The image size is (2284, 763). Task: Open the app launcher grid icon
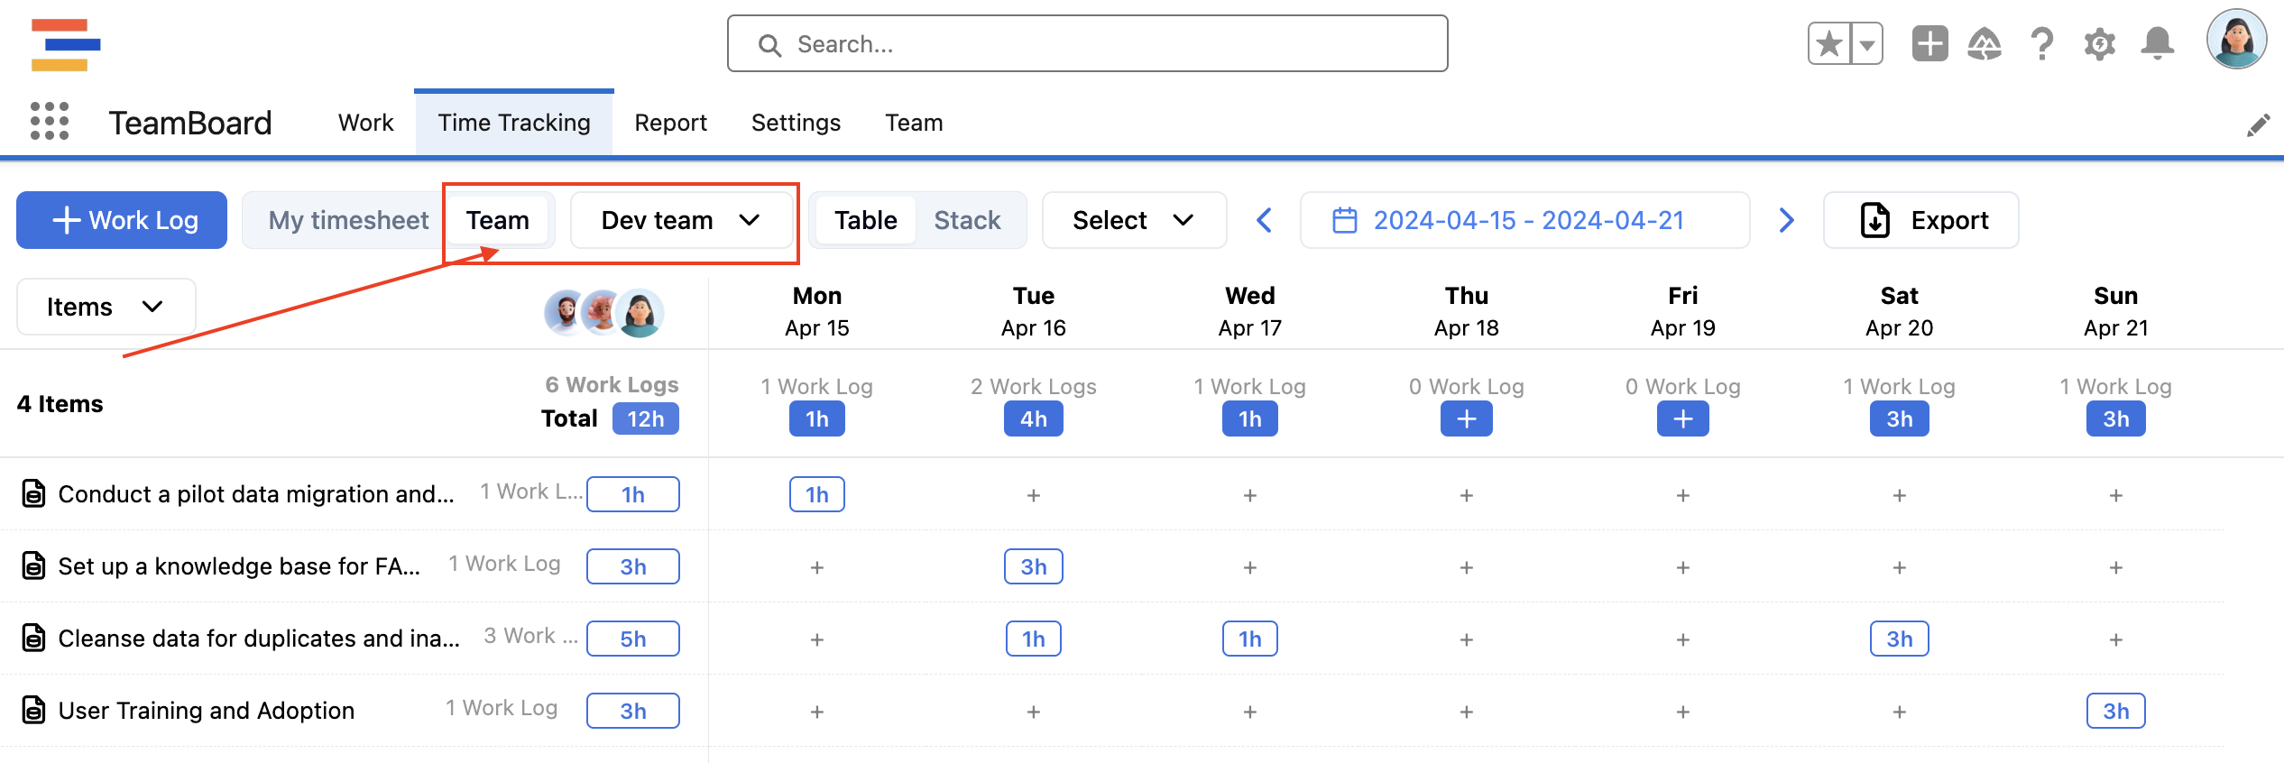pyautogui.click(x=50, y=121)
